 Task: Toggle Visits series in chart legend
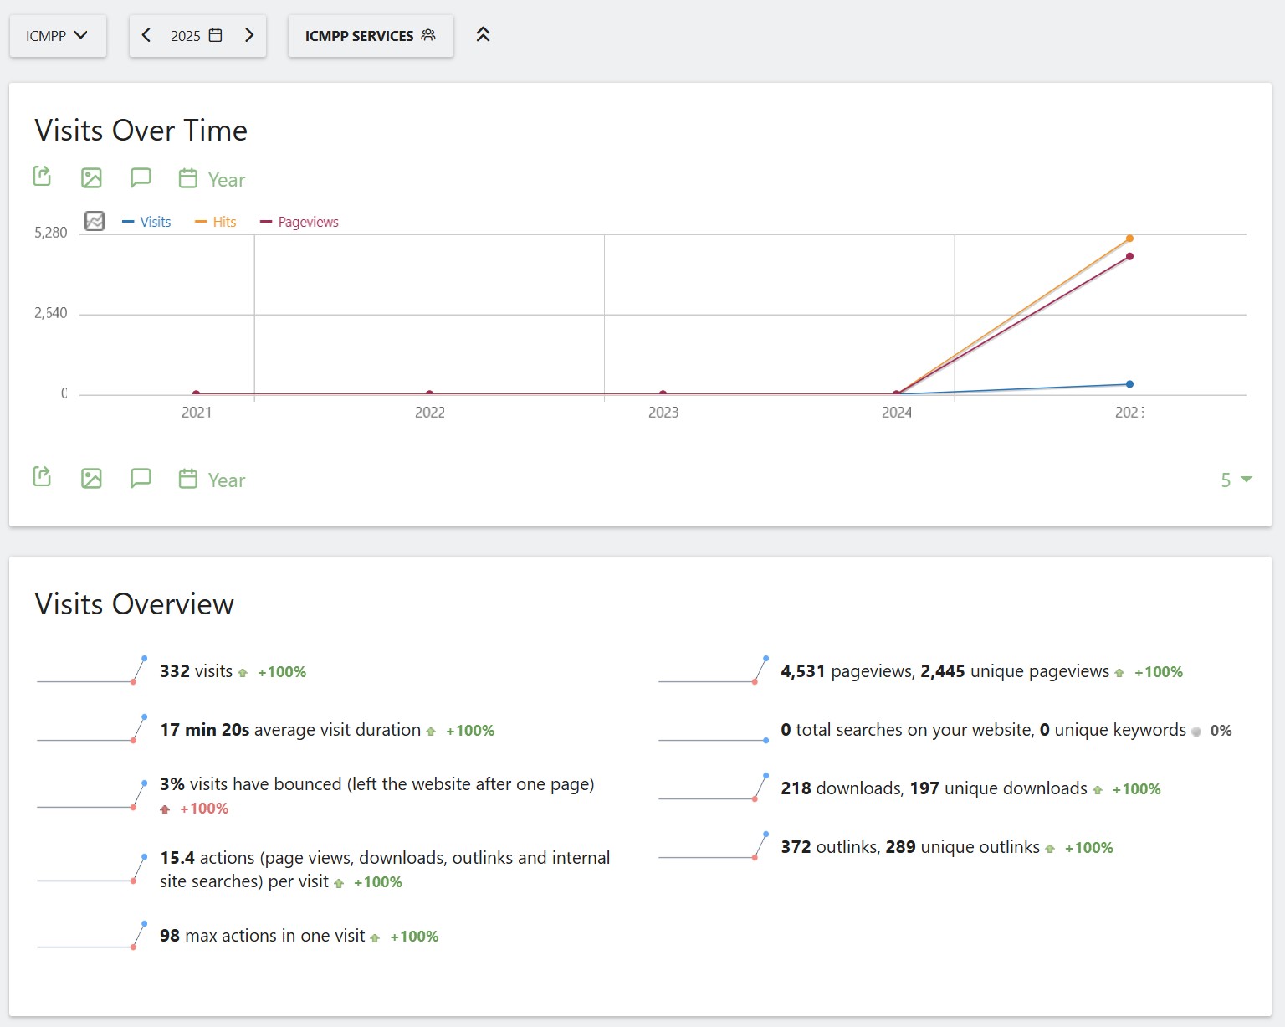(x=147, y=222)
